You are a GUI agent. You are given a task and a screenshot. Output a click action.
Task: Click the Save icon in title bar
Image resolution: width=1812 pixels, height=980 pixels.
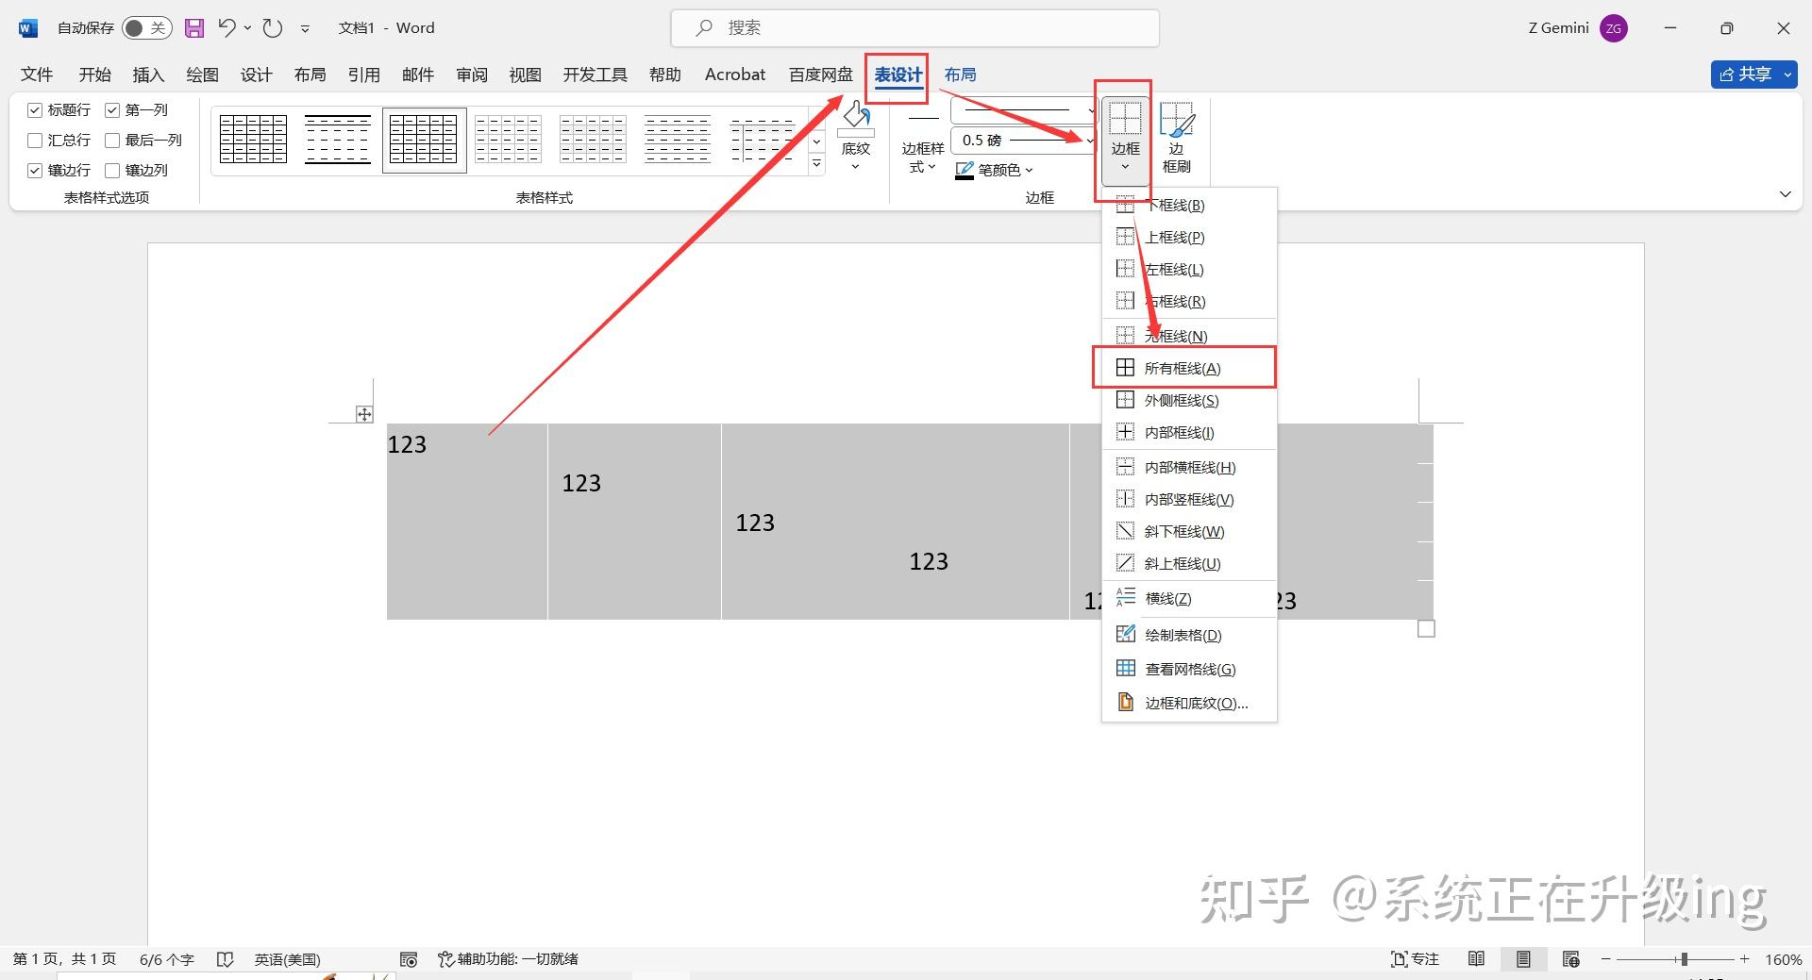pyautogui.click(x=194, y=28)
